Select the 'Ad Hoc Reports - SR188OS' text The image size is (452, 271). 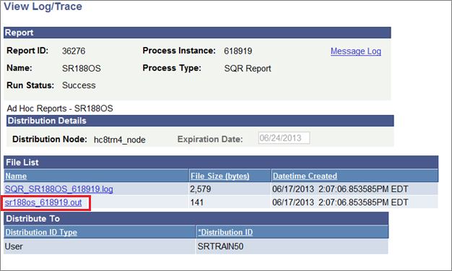click(60, 108)
